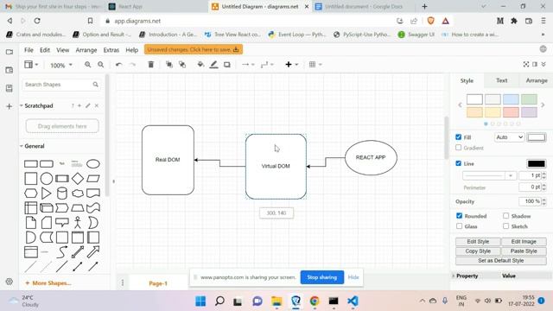
Task: Pick the light blue style swatch
Action: (511, 99)
